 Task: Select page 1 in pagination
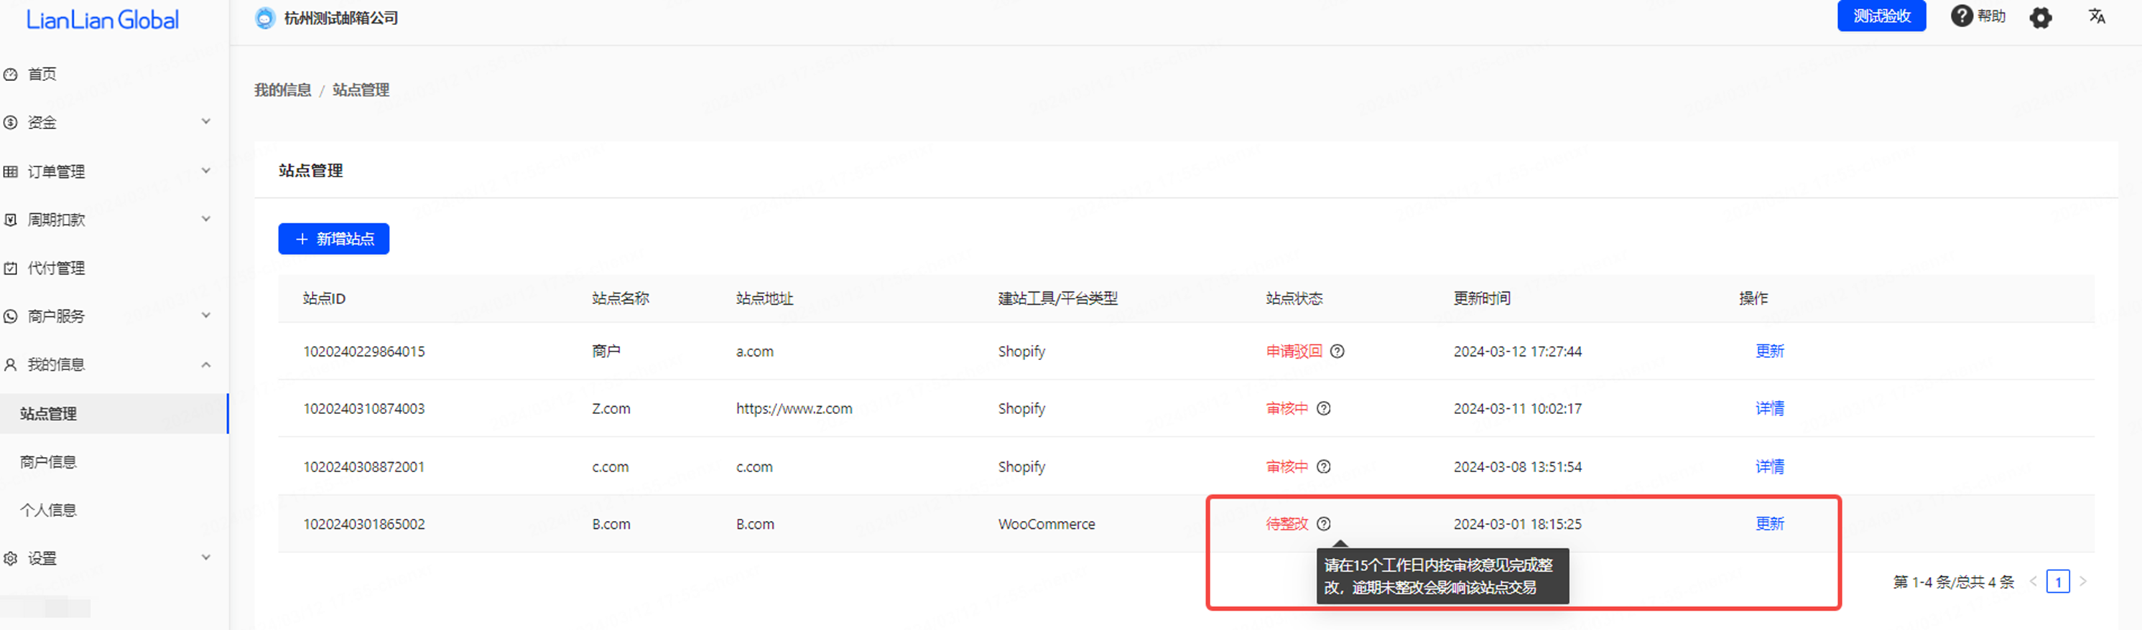pyautogui.click(x=2058, y=582)
